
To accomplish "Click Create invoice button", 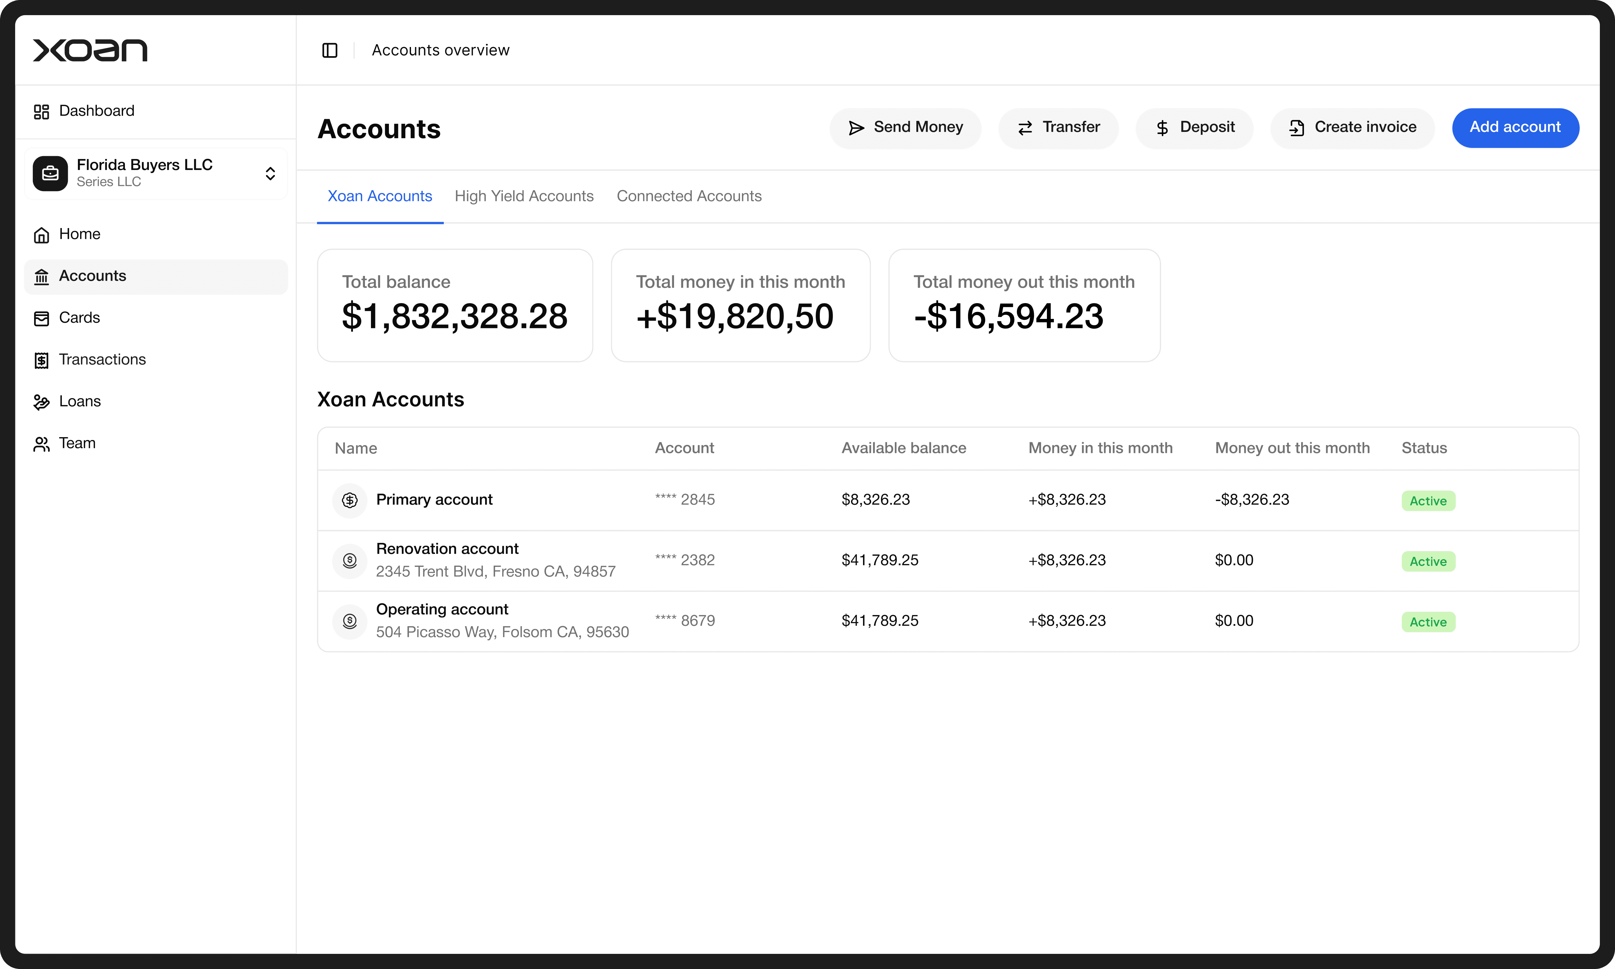I will coord(1352,128).
